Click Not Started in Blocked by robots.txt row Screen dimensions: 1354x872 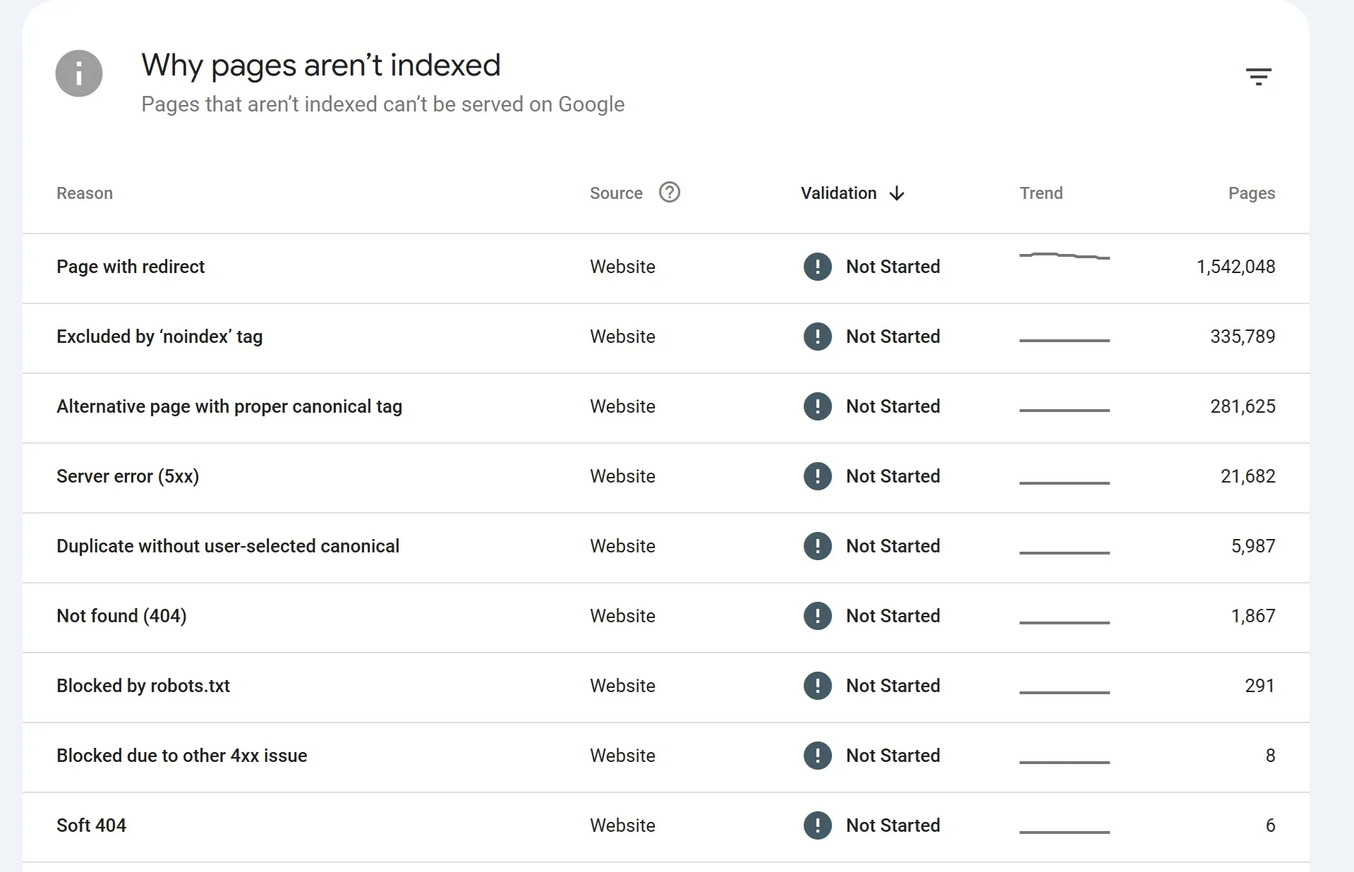893,686
